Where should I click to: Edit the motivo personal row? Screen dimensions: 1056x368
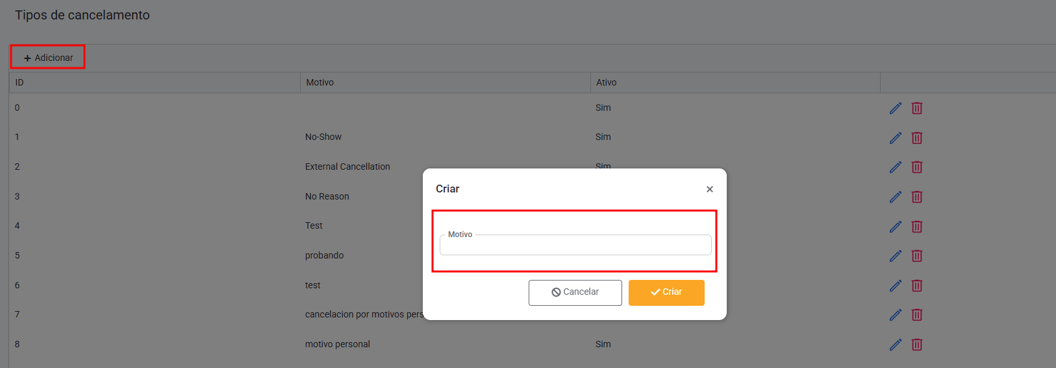pyautogui.click(x=895, y=345)
